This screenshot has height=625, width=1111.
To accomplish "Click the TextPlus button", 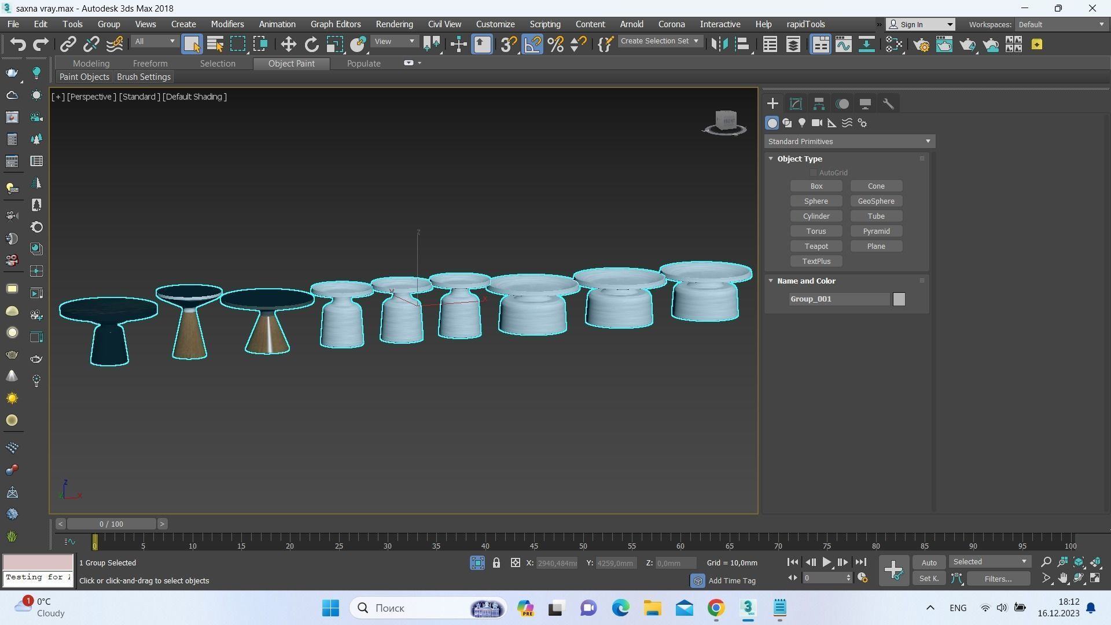I will click(x=816, y=262).
